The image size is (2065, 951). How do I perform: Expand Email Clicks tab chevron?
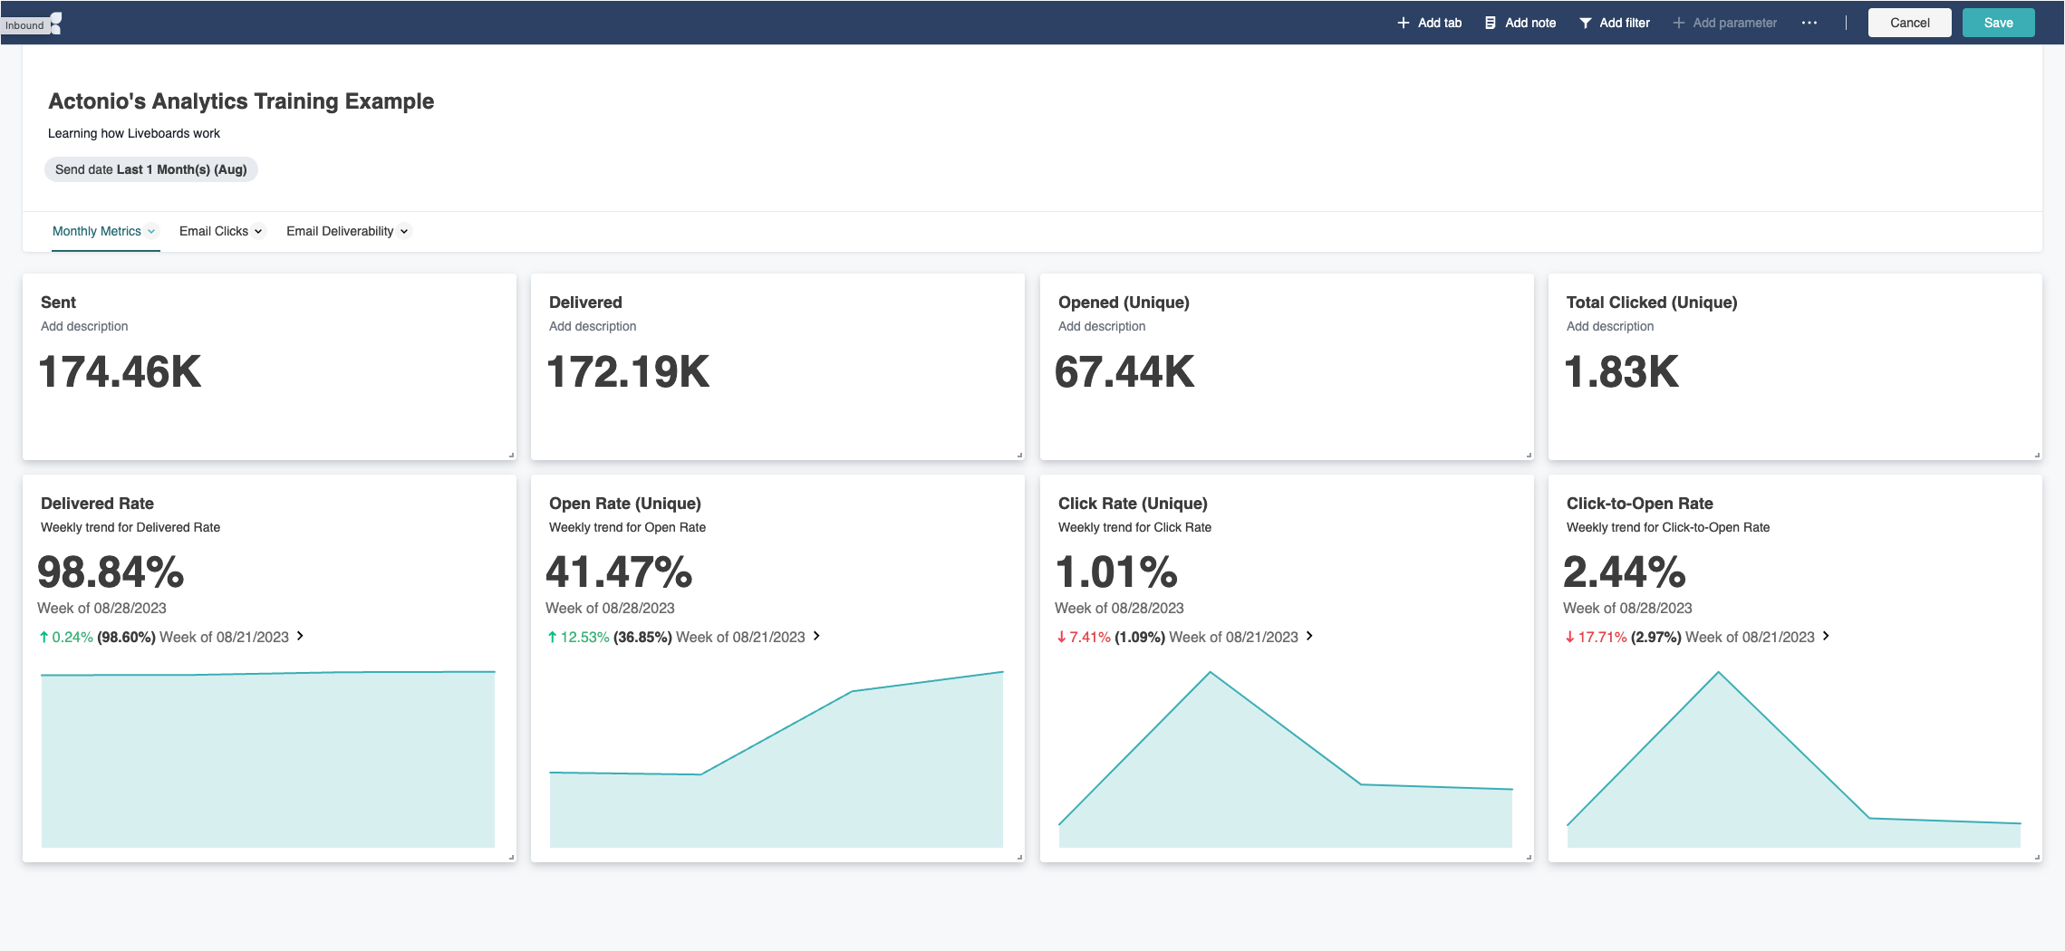tap(258, 231)
